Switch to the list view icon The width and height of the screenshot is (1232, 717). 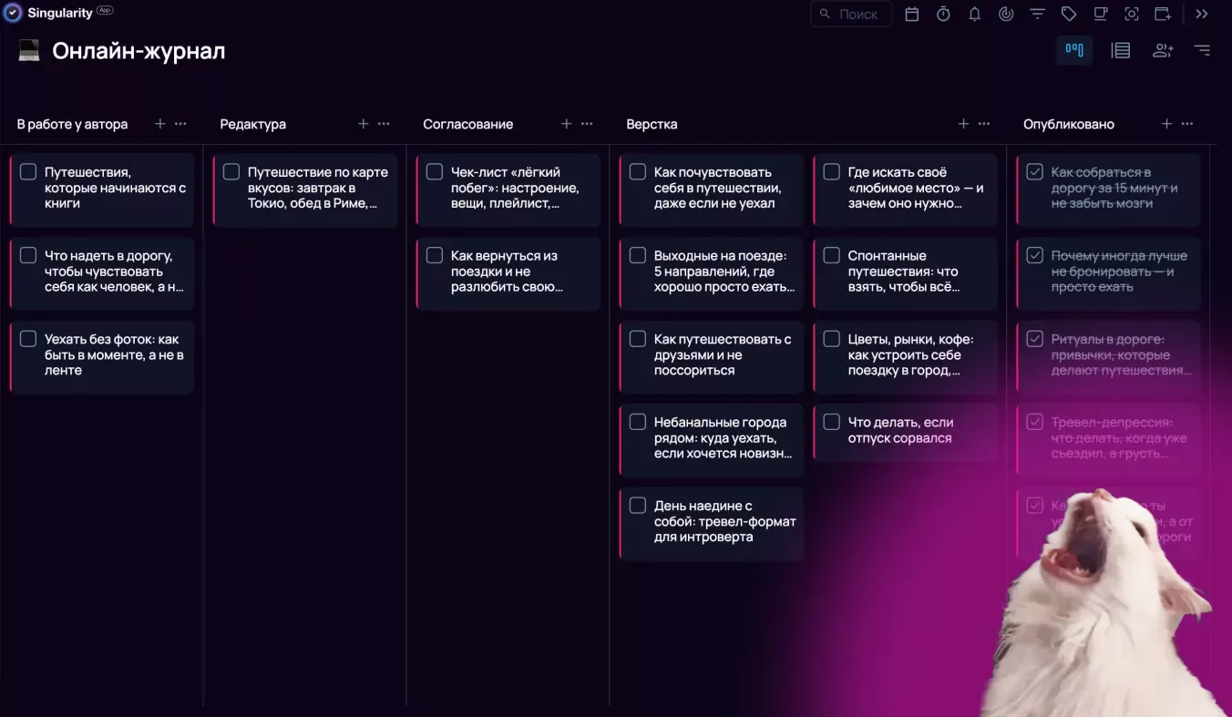click(x=1121, y=50)
